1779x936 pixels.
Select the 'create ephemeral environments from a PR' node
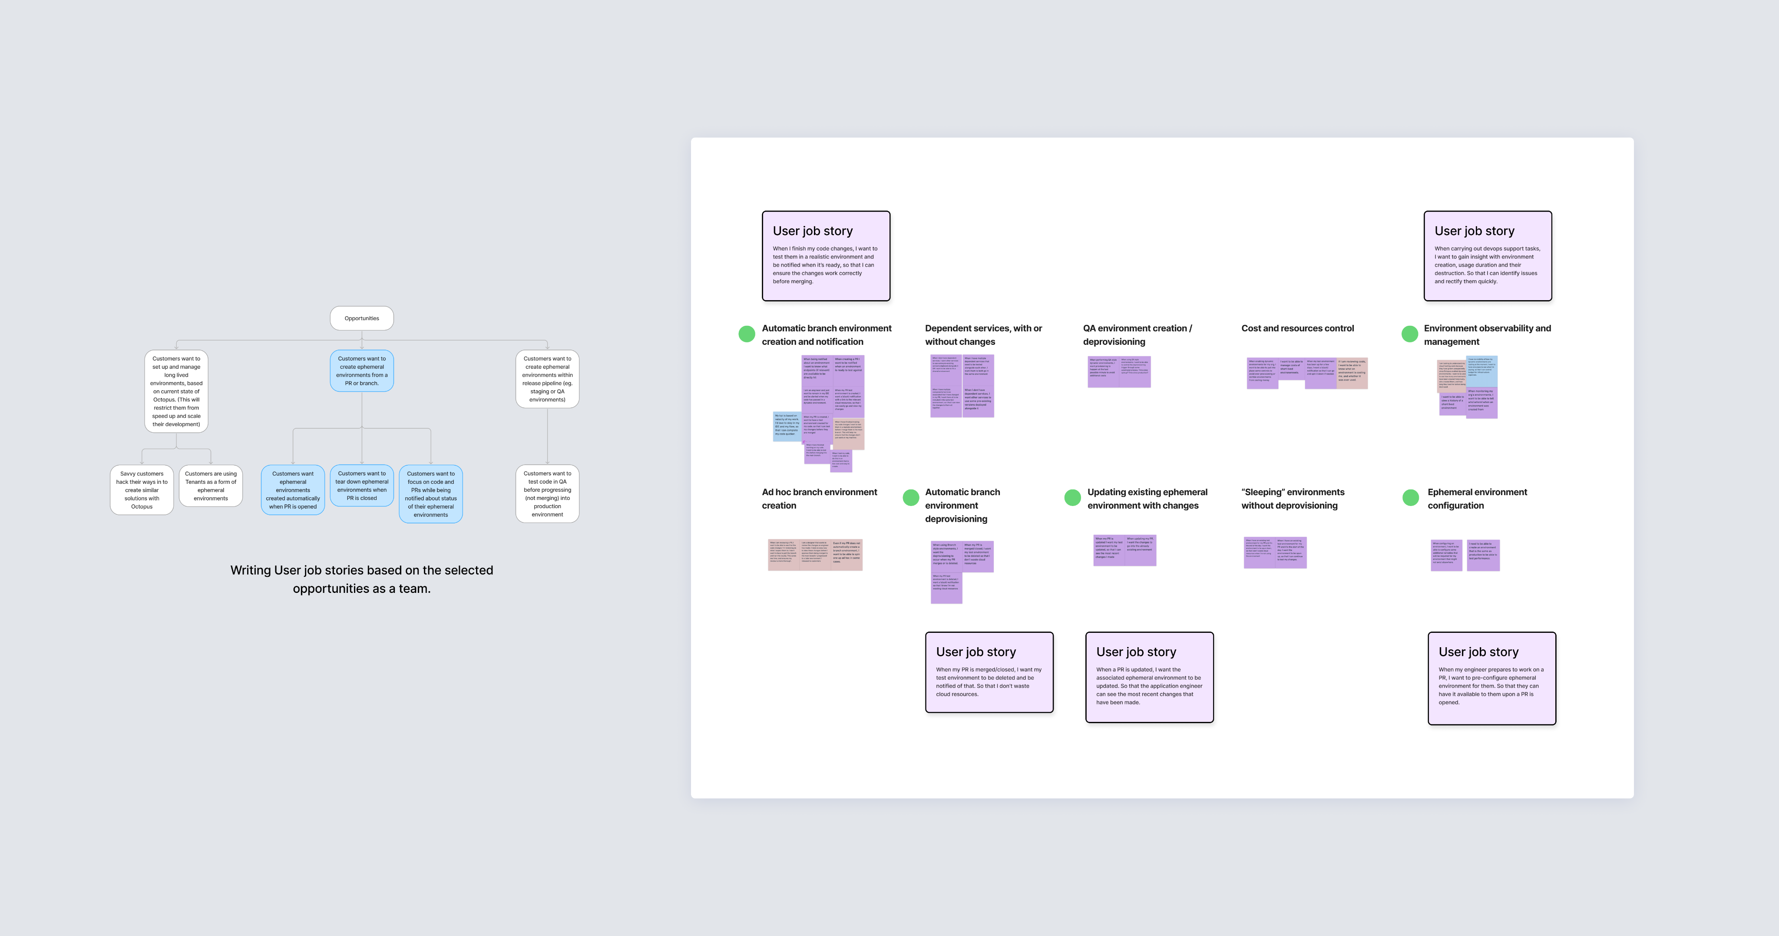click(x=362, y=371)
